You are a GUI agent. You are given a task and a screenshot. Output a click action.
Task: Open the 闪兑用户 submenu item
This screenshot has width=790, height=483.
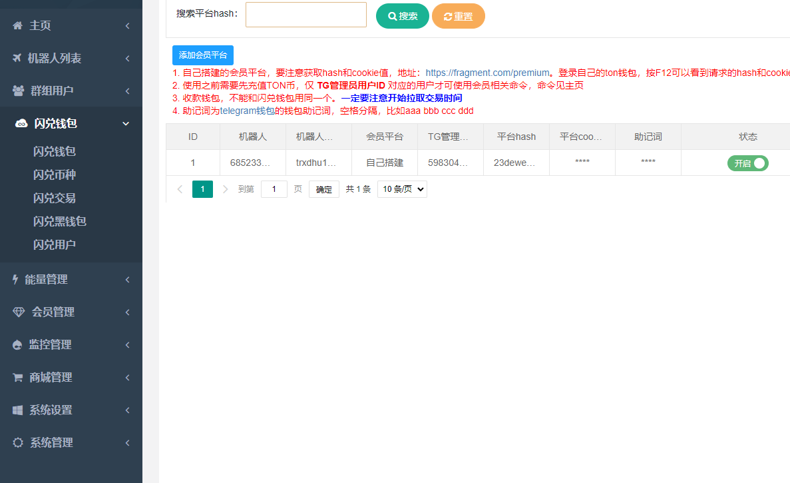[x=55, y=244]
